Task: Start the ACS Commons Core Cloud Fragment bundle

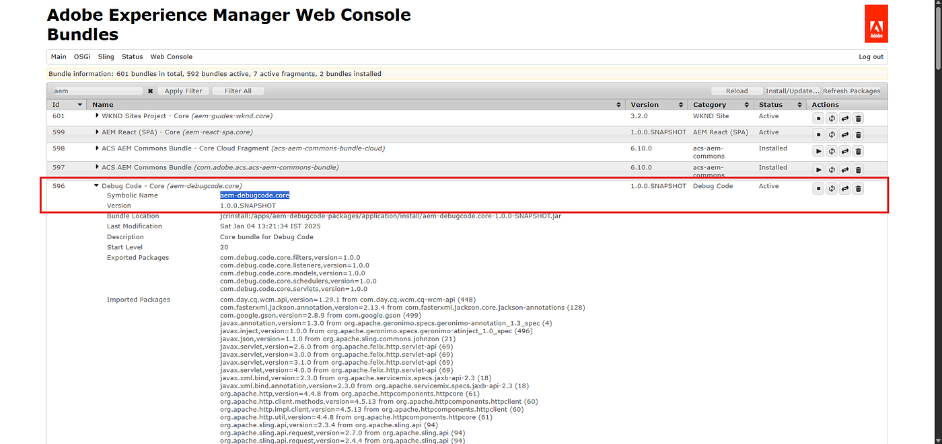Action: pos(818,151)
